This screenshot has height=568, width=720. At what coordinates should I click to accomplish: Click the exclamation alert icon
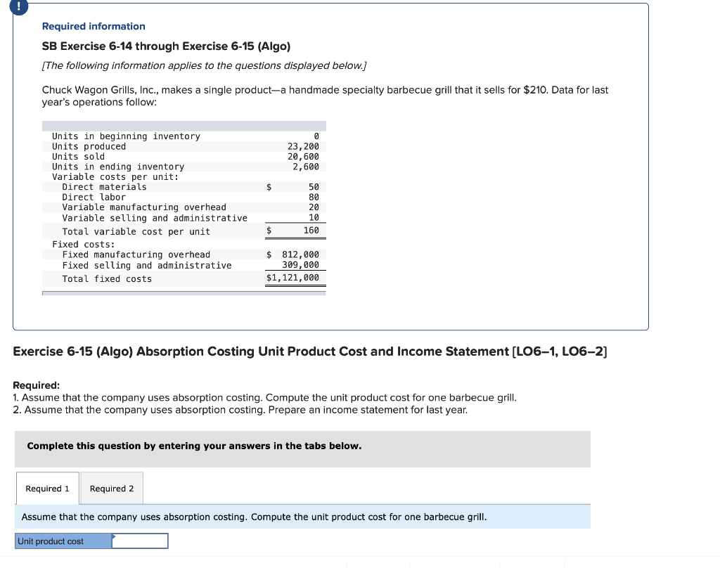18,8
